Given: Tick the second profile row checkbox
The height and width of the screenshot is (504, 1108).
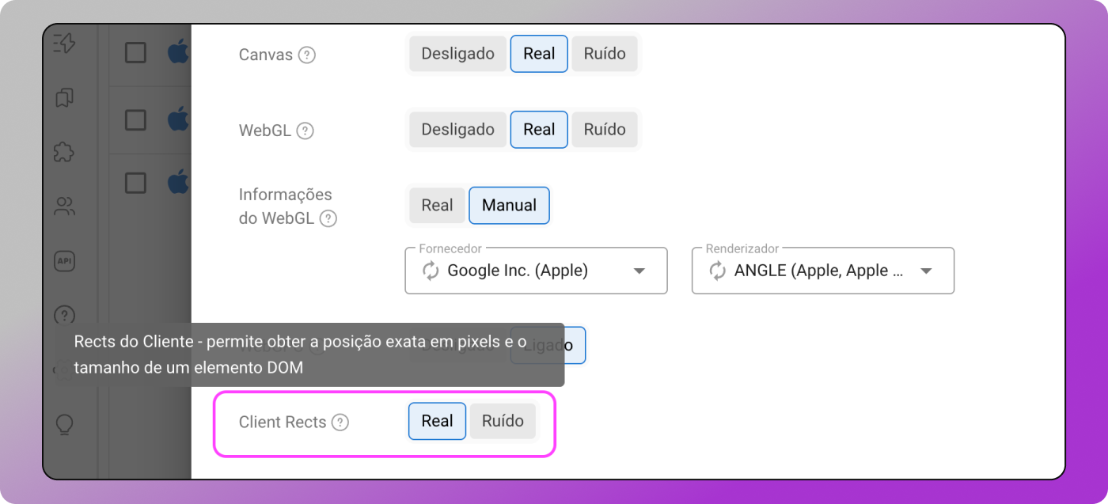Looking at the screenshot, I should pyautogui.click(x=136, y=119).
